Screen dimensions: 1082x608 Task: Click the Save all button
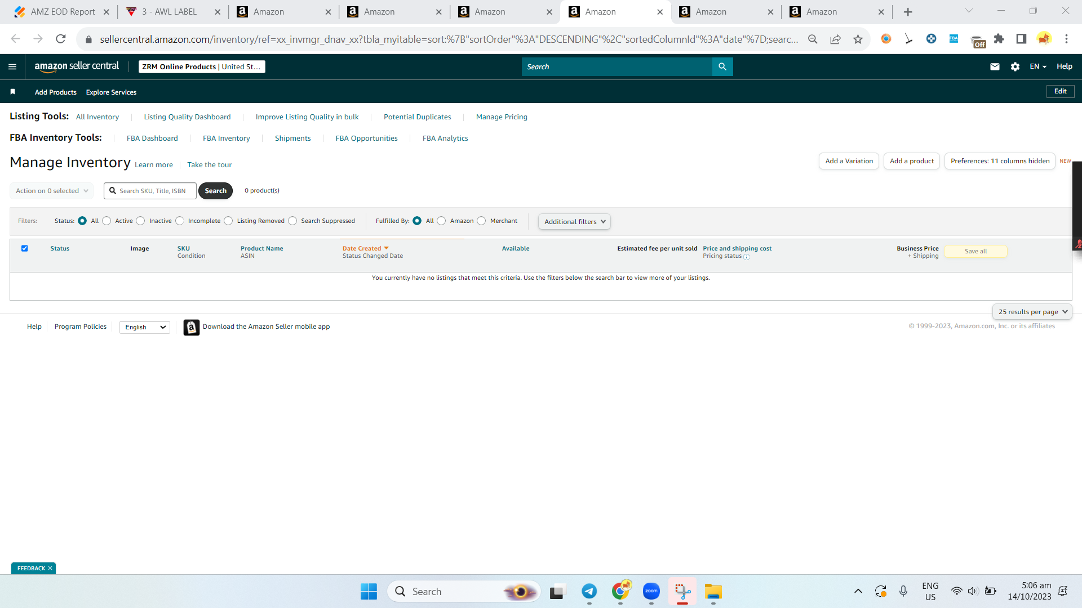975,252
